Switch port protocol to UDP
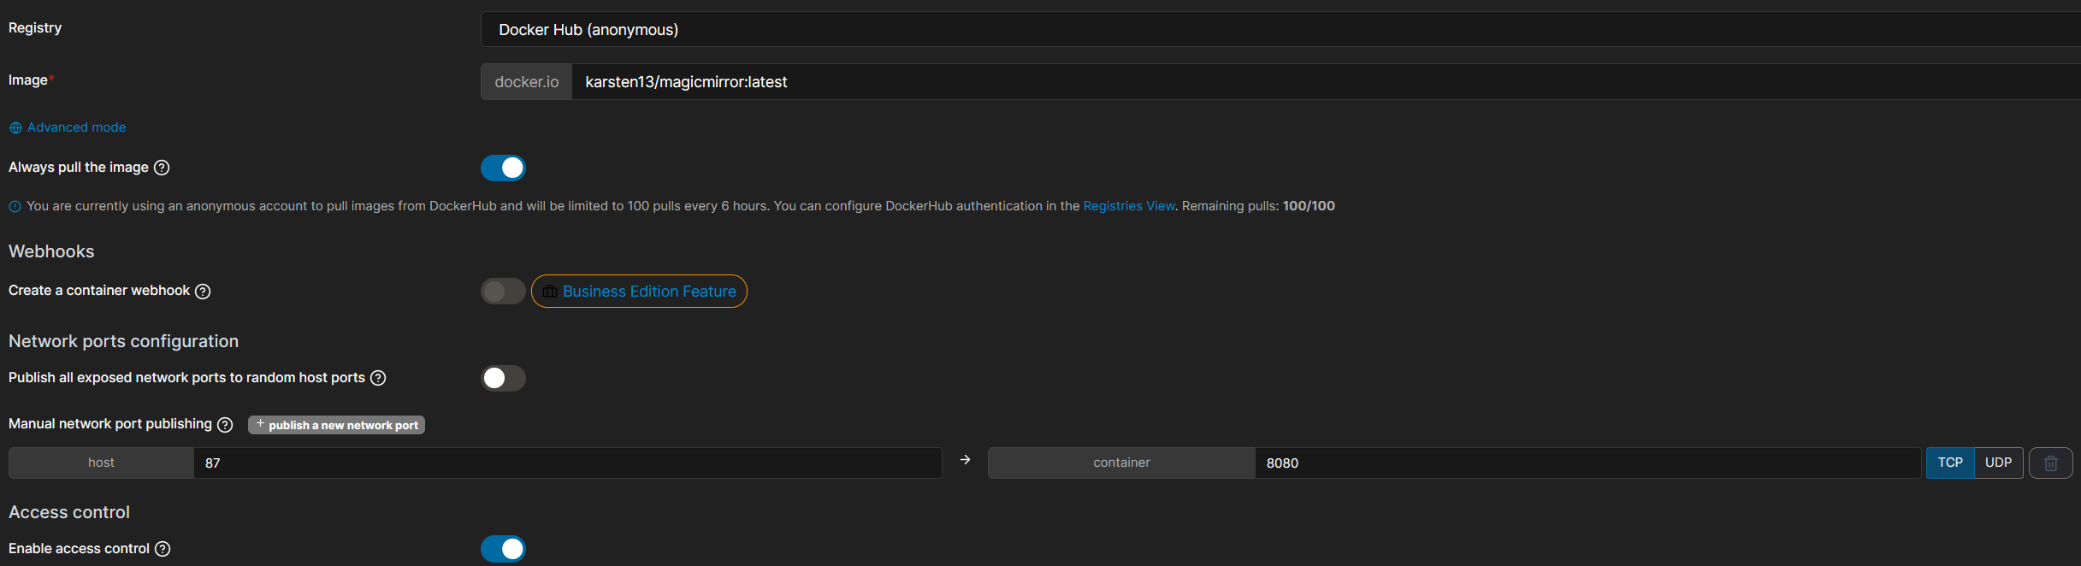 pos(1998,463)
